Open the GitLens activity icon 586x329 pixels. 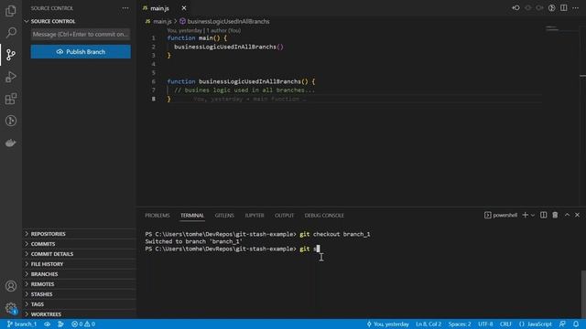(11, 121)
